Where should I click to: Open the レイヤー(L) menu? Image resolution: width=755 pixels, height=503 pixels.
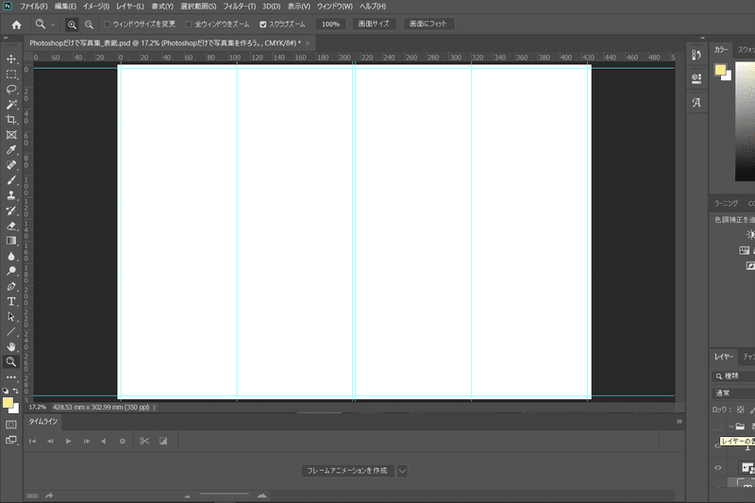tap(130, 7)
